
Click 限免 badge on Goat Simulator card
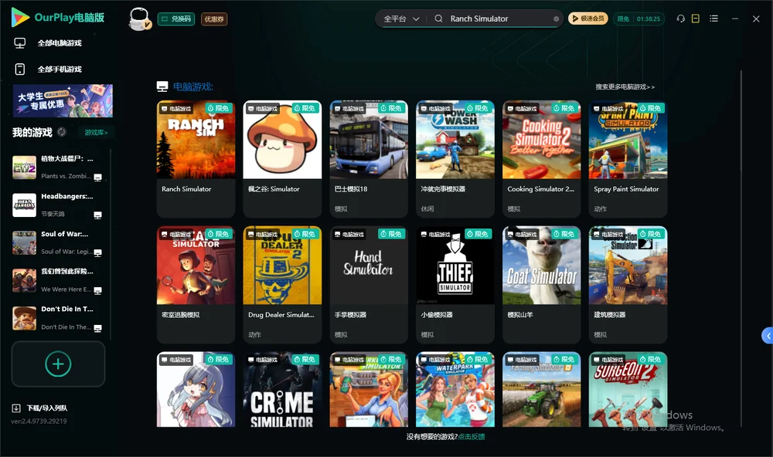point(564,234)
